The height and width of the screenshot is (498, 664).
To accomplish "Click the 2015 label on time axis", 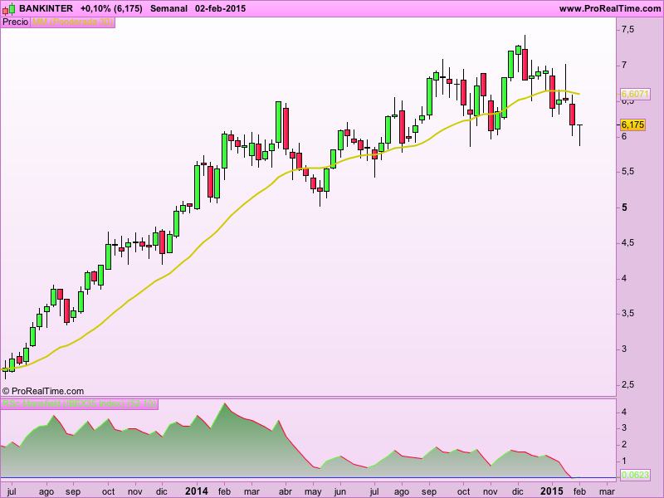I will [552, 491].
